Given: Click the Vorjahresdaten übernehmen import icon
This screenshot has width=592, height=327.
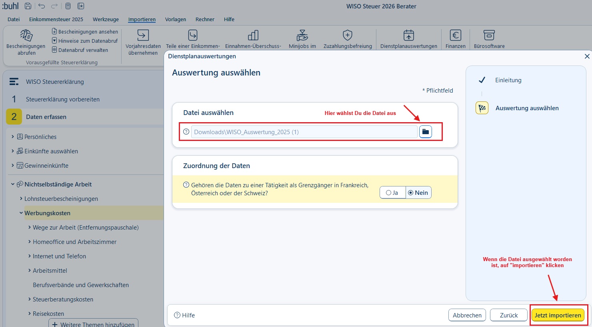Looking at the screenshot, I should 143,35.
